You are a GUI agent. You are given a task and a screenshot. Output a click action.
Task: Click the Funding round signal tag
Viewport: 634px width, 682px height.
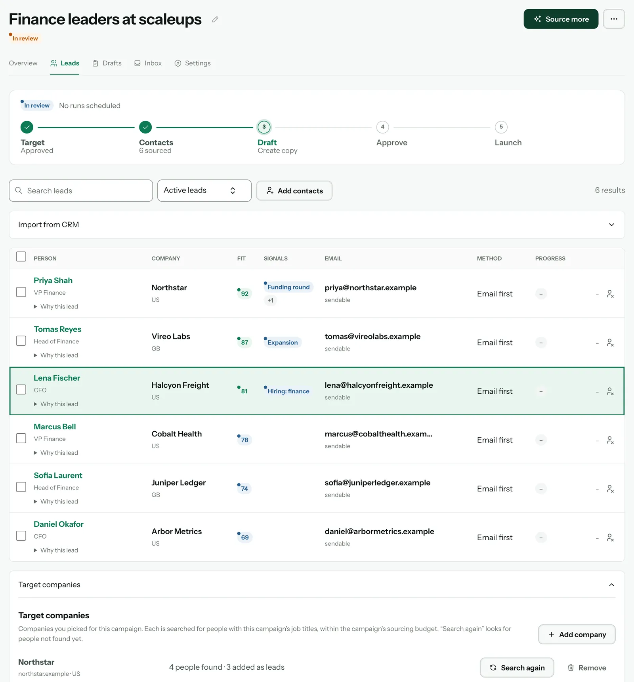pyautogui.click(x=288, y=287)
